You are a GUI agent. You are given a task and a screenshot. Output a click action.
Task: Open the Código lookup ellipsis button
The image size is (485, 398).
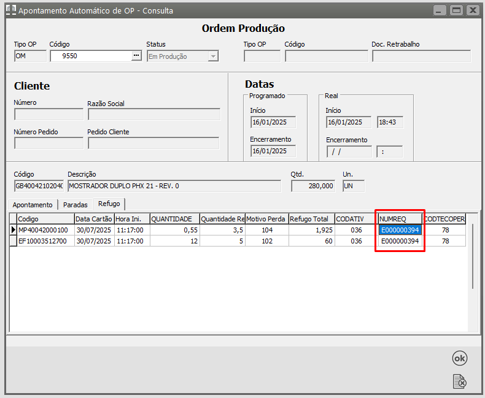[136, 56]
